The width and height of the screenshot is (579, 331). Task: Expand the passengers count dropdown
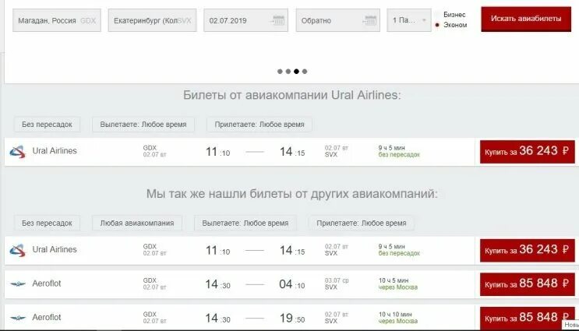tap(409, 20)
